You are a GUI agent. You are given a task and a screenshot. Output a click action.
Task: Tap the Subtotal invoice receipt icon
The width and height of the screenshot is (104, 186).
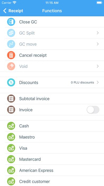tap(11, 99)
